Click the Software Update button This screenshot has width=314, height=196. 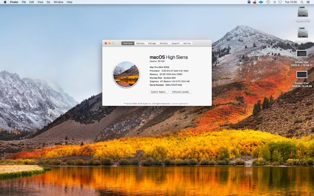181,92
